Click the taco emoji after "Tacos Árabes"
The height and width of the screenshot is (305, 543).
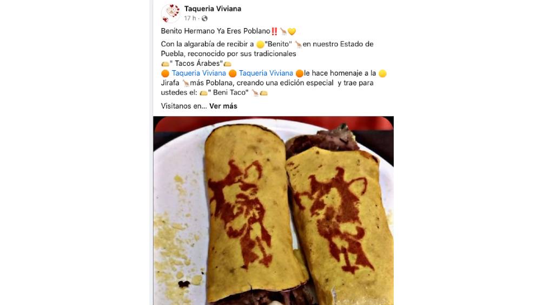(227, 64)
